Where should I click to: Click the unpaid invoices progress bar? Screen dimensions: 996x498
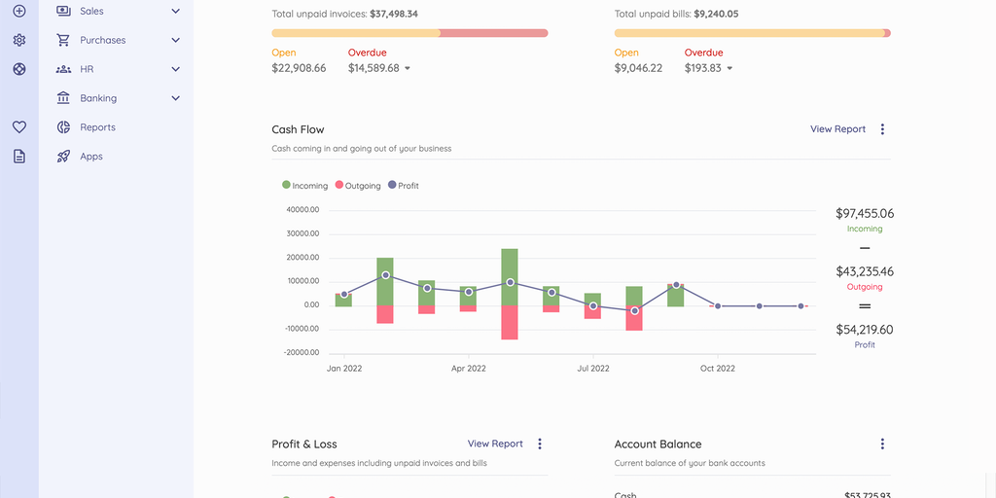(x=409, y=33)
